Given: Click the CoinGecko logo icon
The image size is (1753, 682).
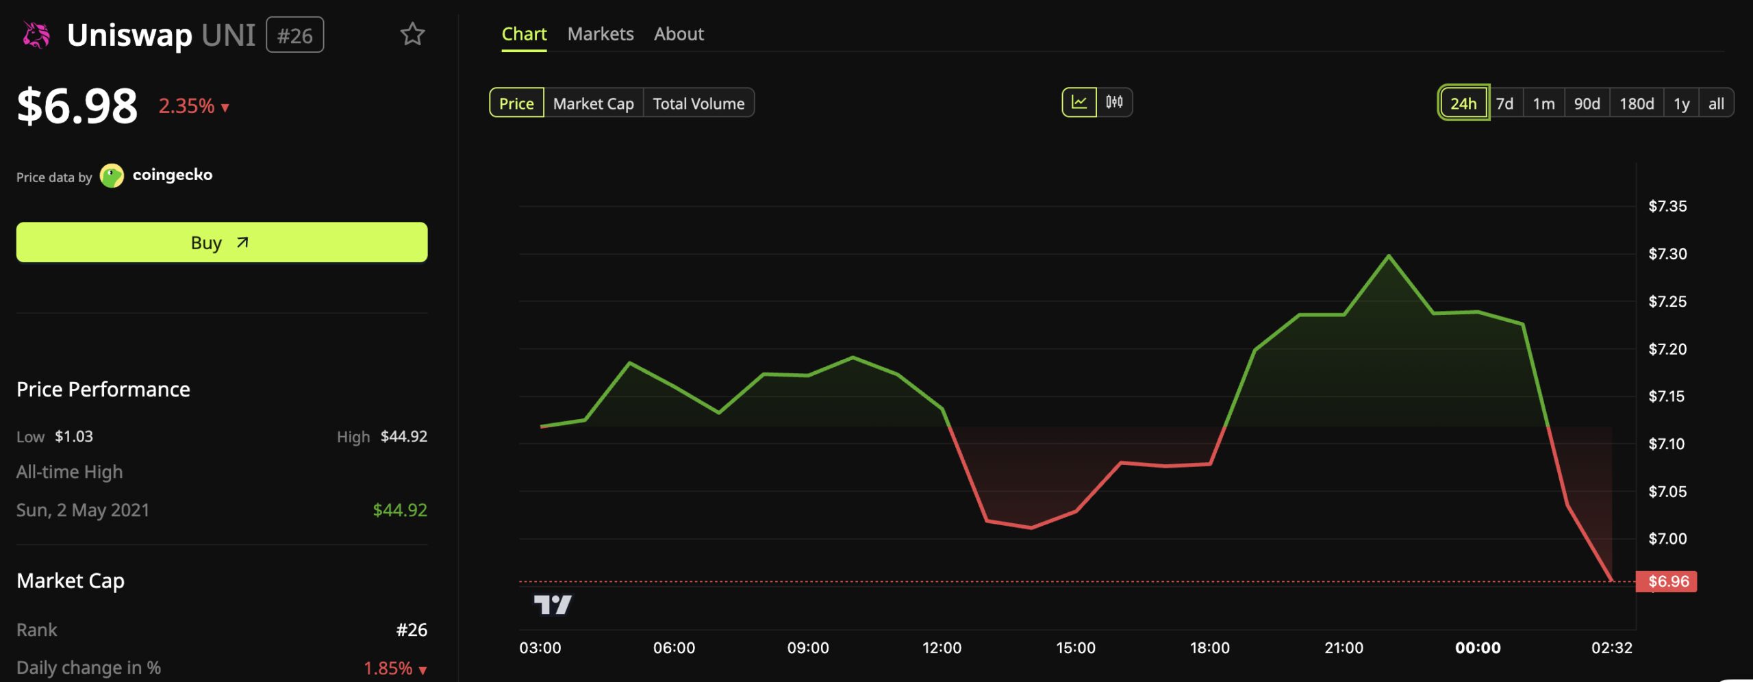Looking at the screenshot, I should [x=112, y=176].
